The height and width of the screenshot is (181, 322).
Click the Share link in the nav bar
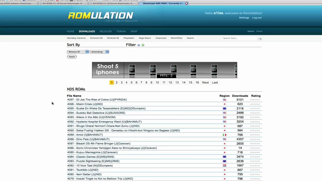coord(259,31)
